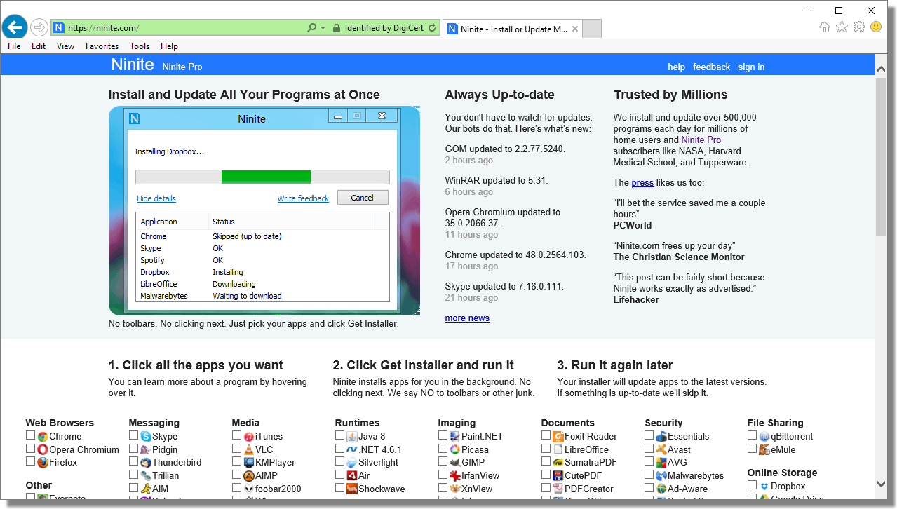Click the URL address field
This screenshot has height=509, width=897.
click(x=182, y=28)
